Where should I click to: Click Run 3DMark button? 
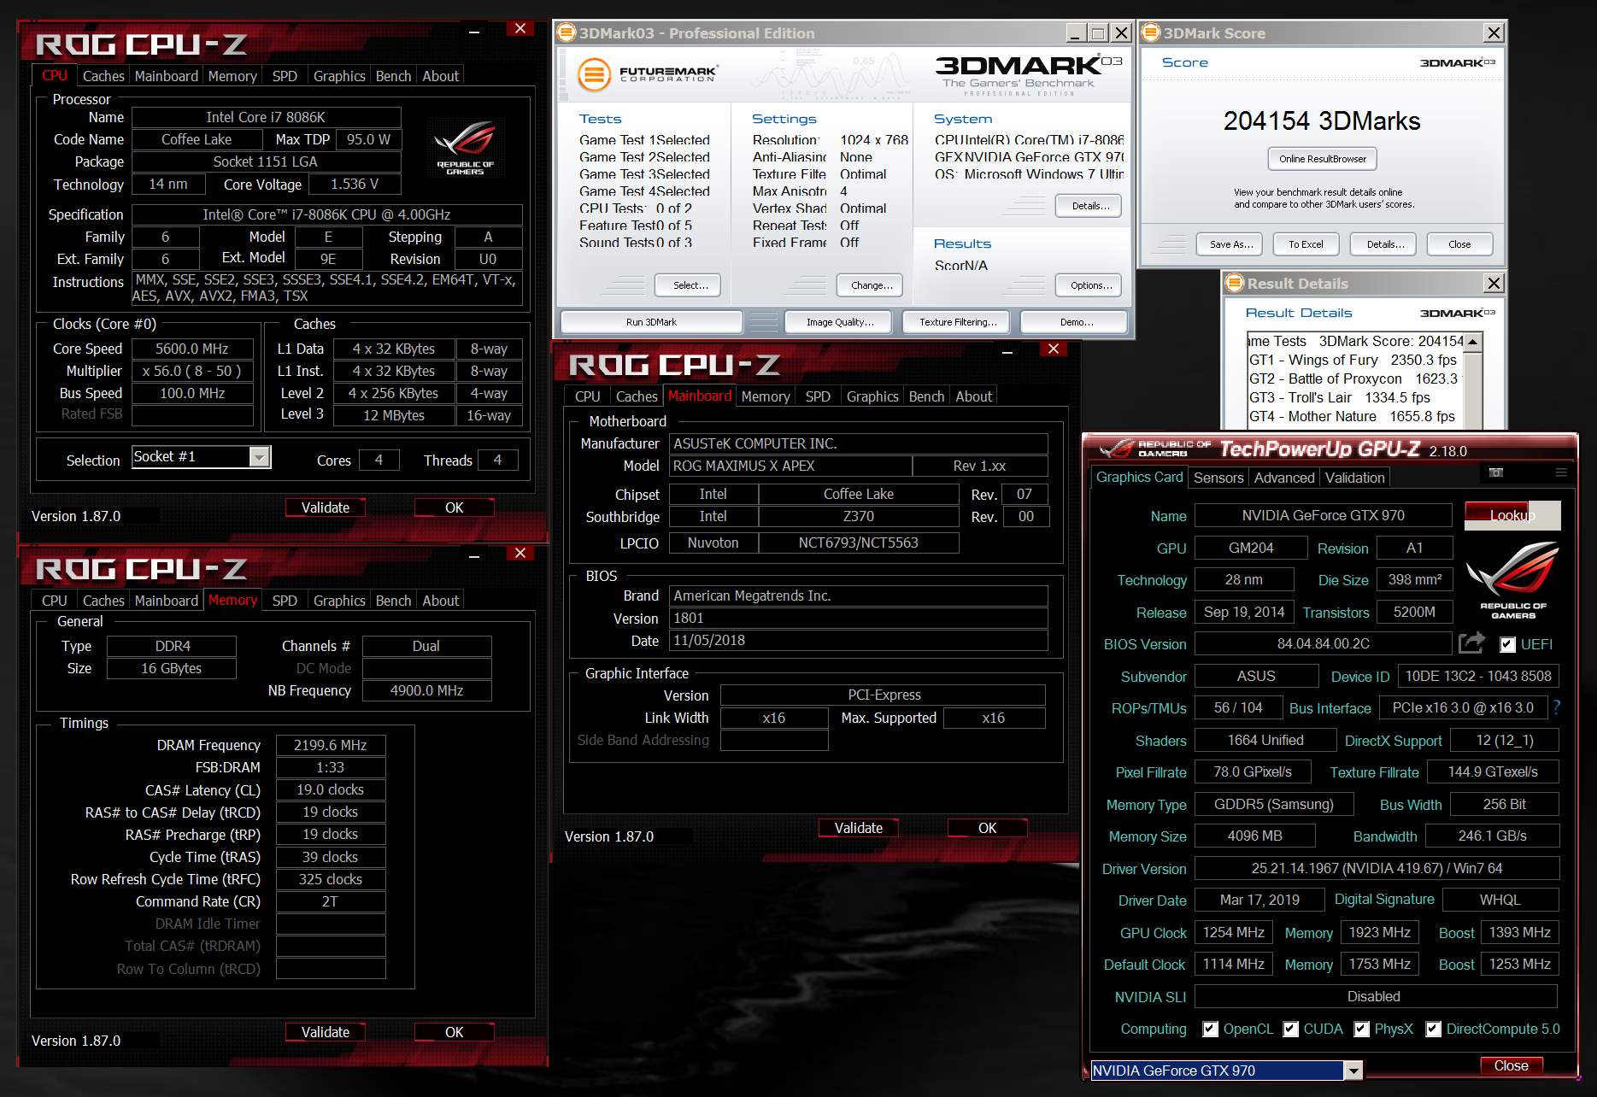coord(651,322)
